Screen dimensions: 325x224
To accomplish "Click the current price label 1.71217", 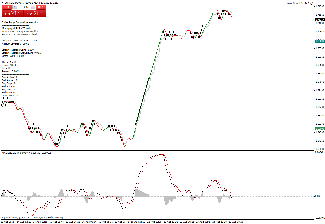I will (x=319, y=20).
